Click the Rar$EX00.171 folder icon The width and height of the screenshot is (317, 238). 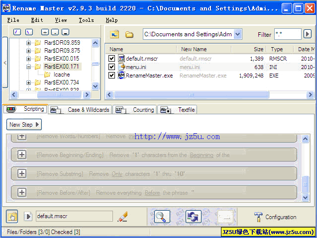tap(38, 66)
